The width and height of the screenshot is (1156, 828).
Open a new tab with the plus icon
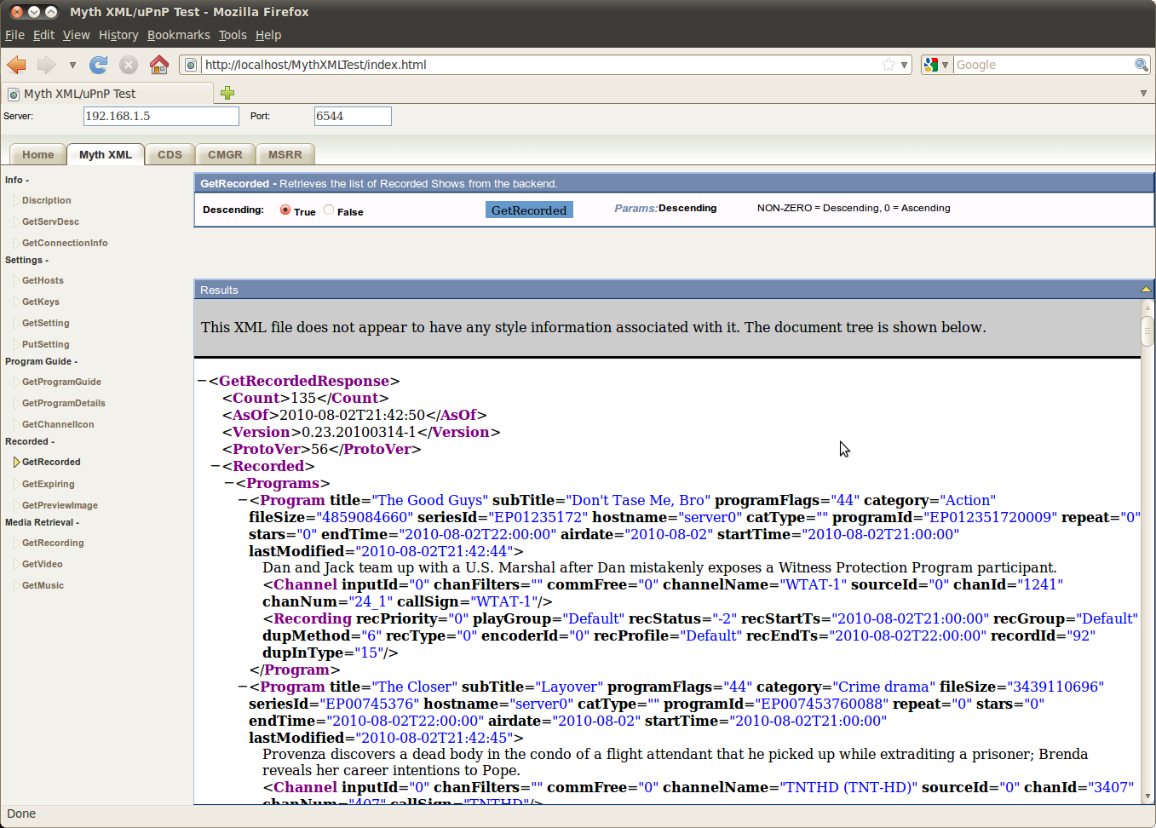227,93
